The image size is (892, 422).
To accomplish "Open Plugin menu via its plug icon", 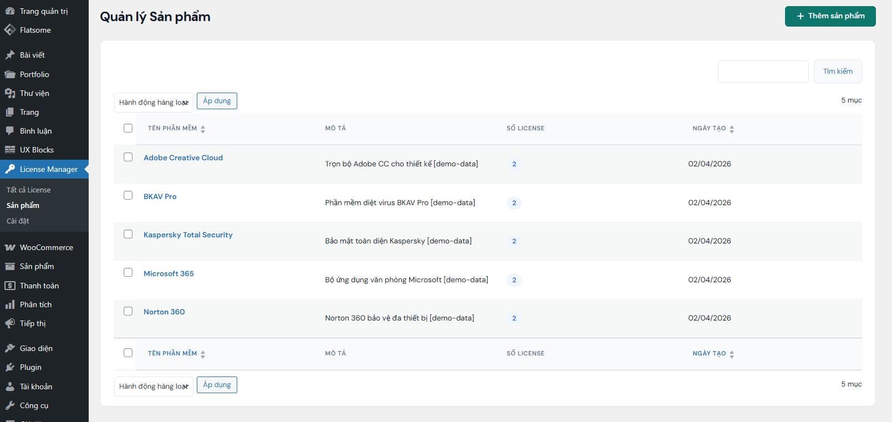I will [x=10, y=367].
